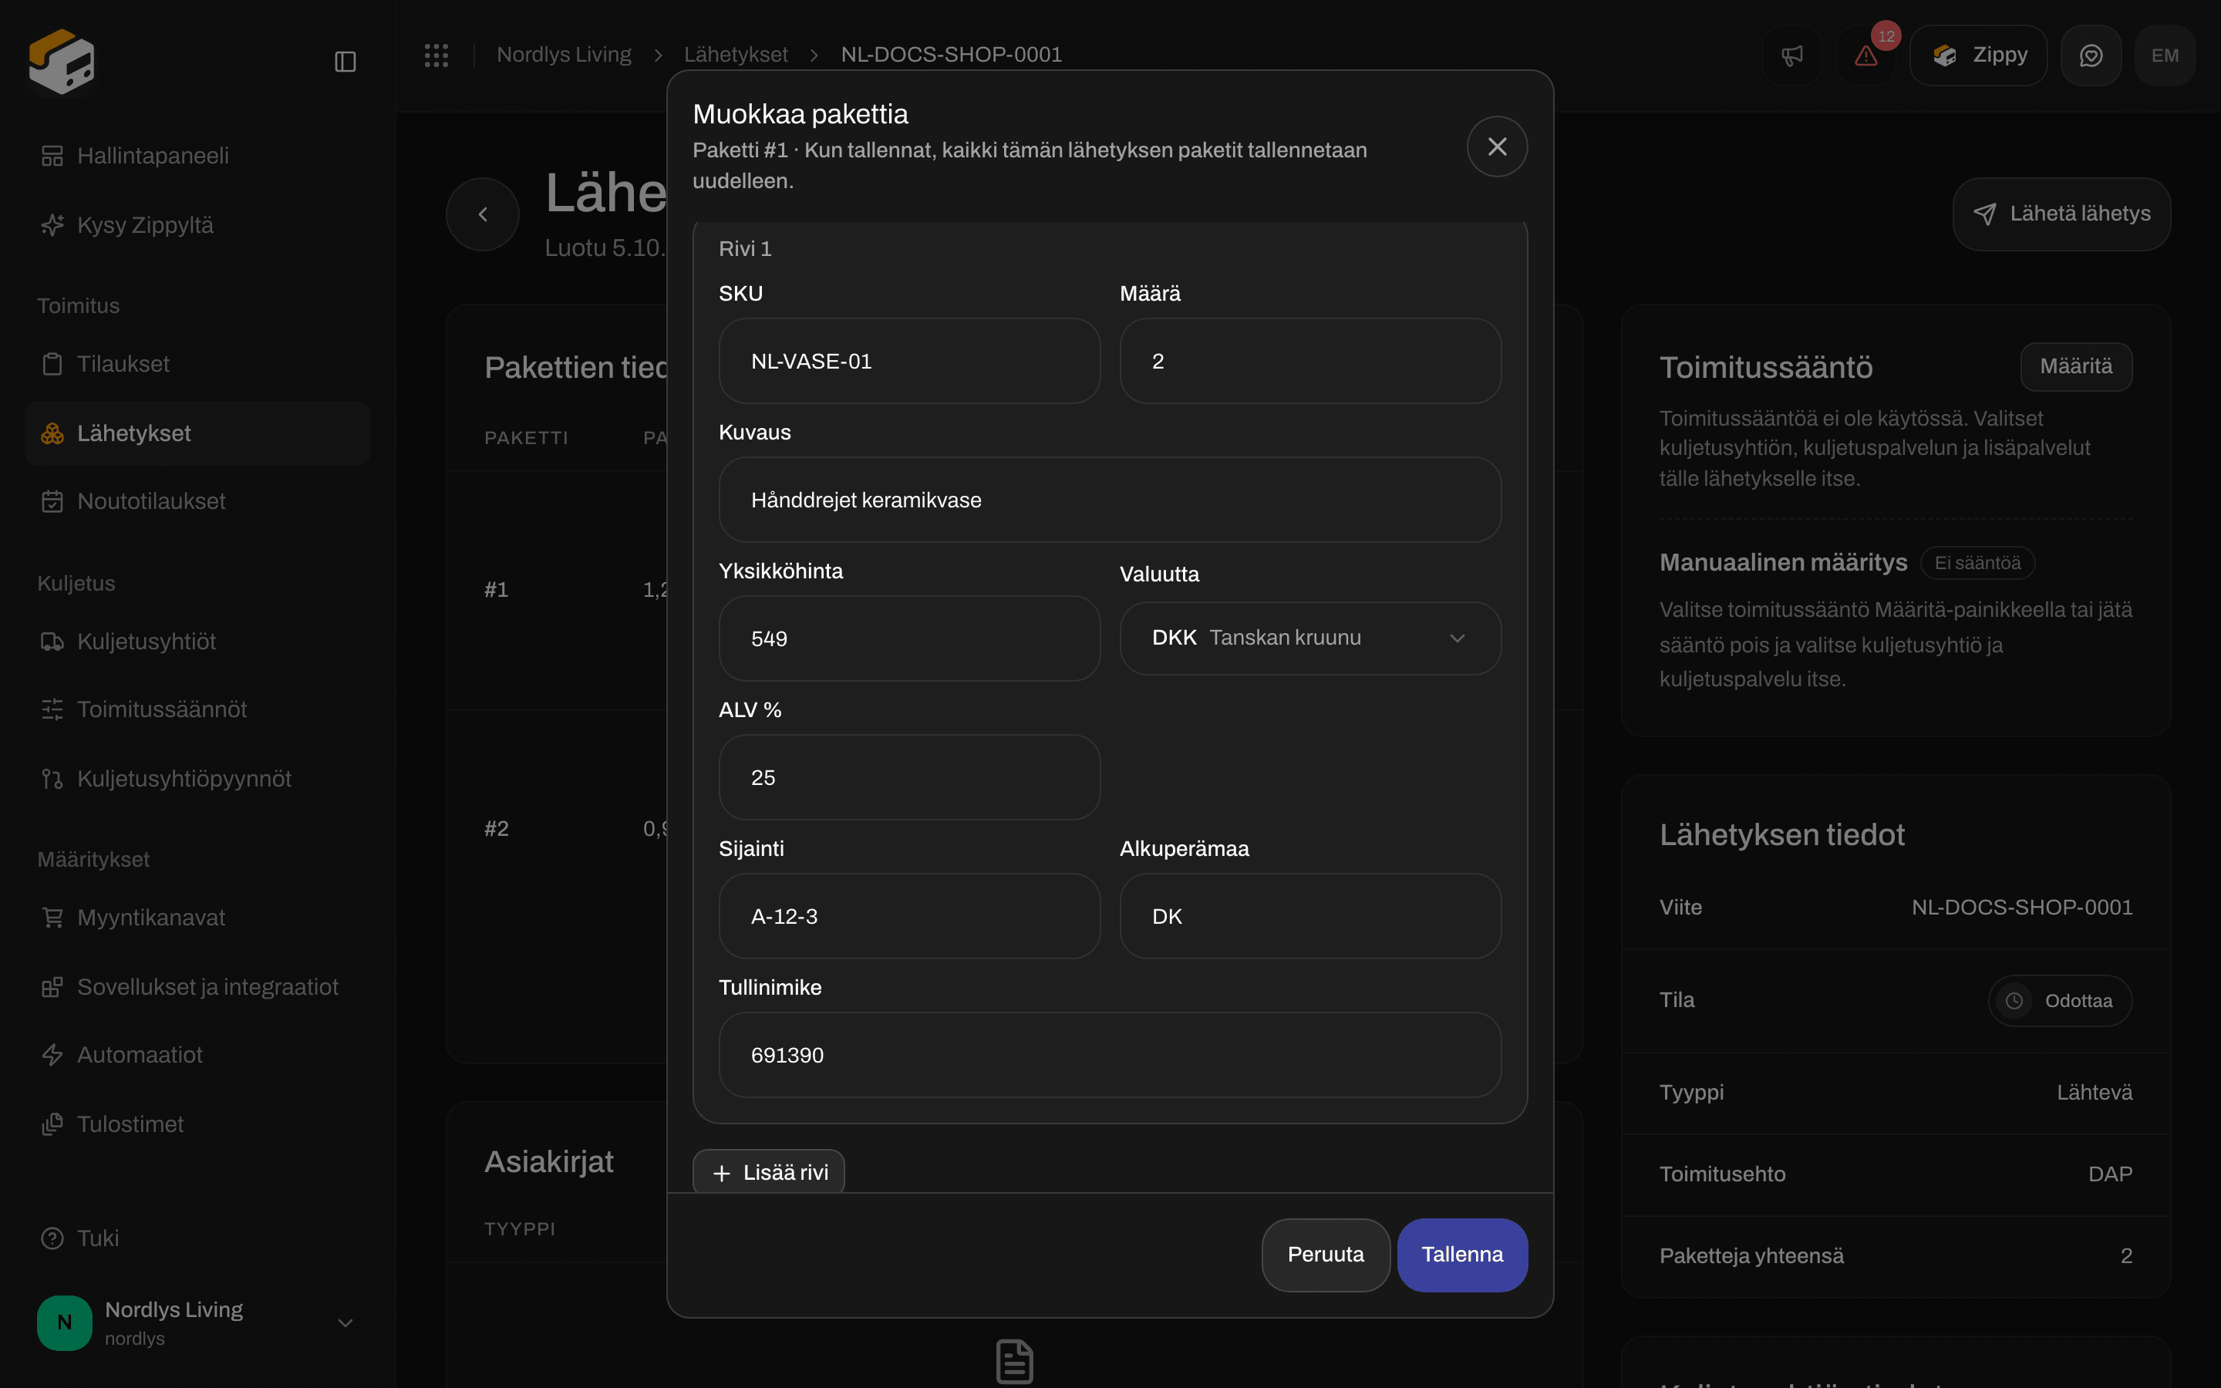
Task: Click the EM user avatar
Action: click(2164, 56)
